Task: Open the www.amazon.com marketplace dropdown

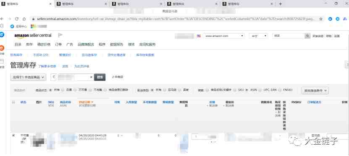Action: pyautogui.click(x=224, y=36)
